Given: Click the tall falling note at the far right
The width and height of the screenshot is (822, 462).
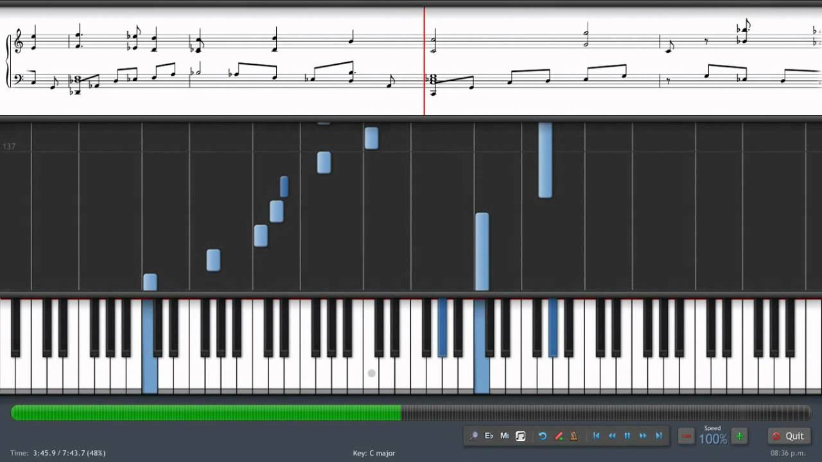Looking at the screenshot, I should pos(545,160).
